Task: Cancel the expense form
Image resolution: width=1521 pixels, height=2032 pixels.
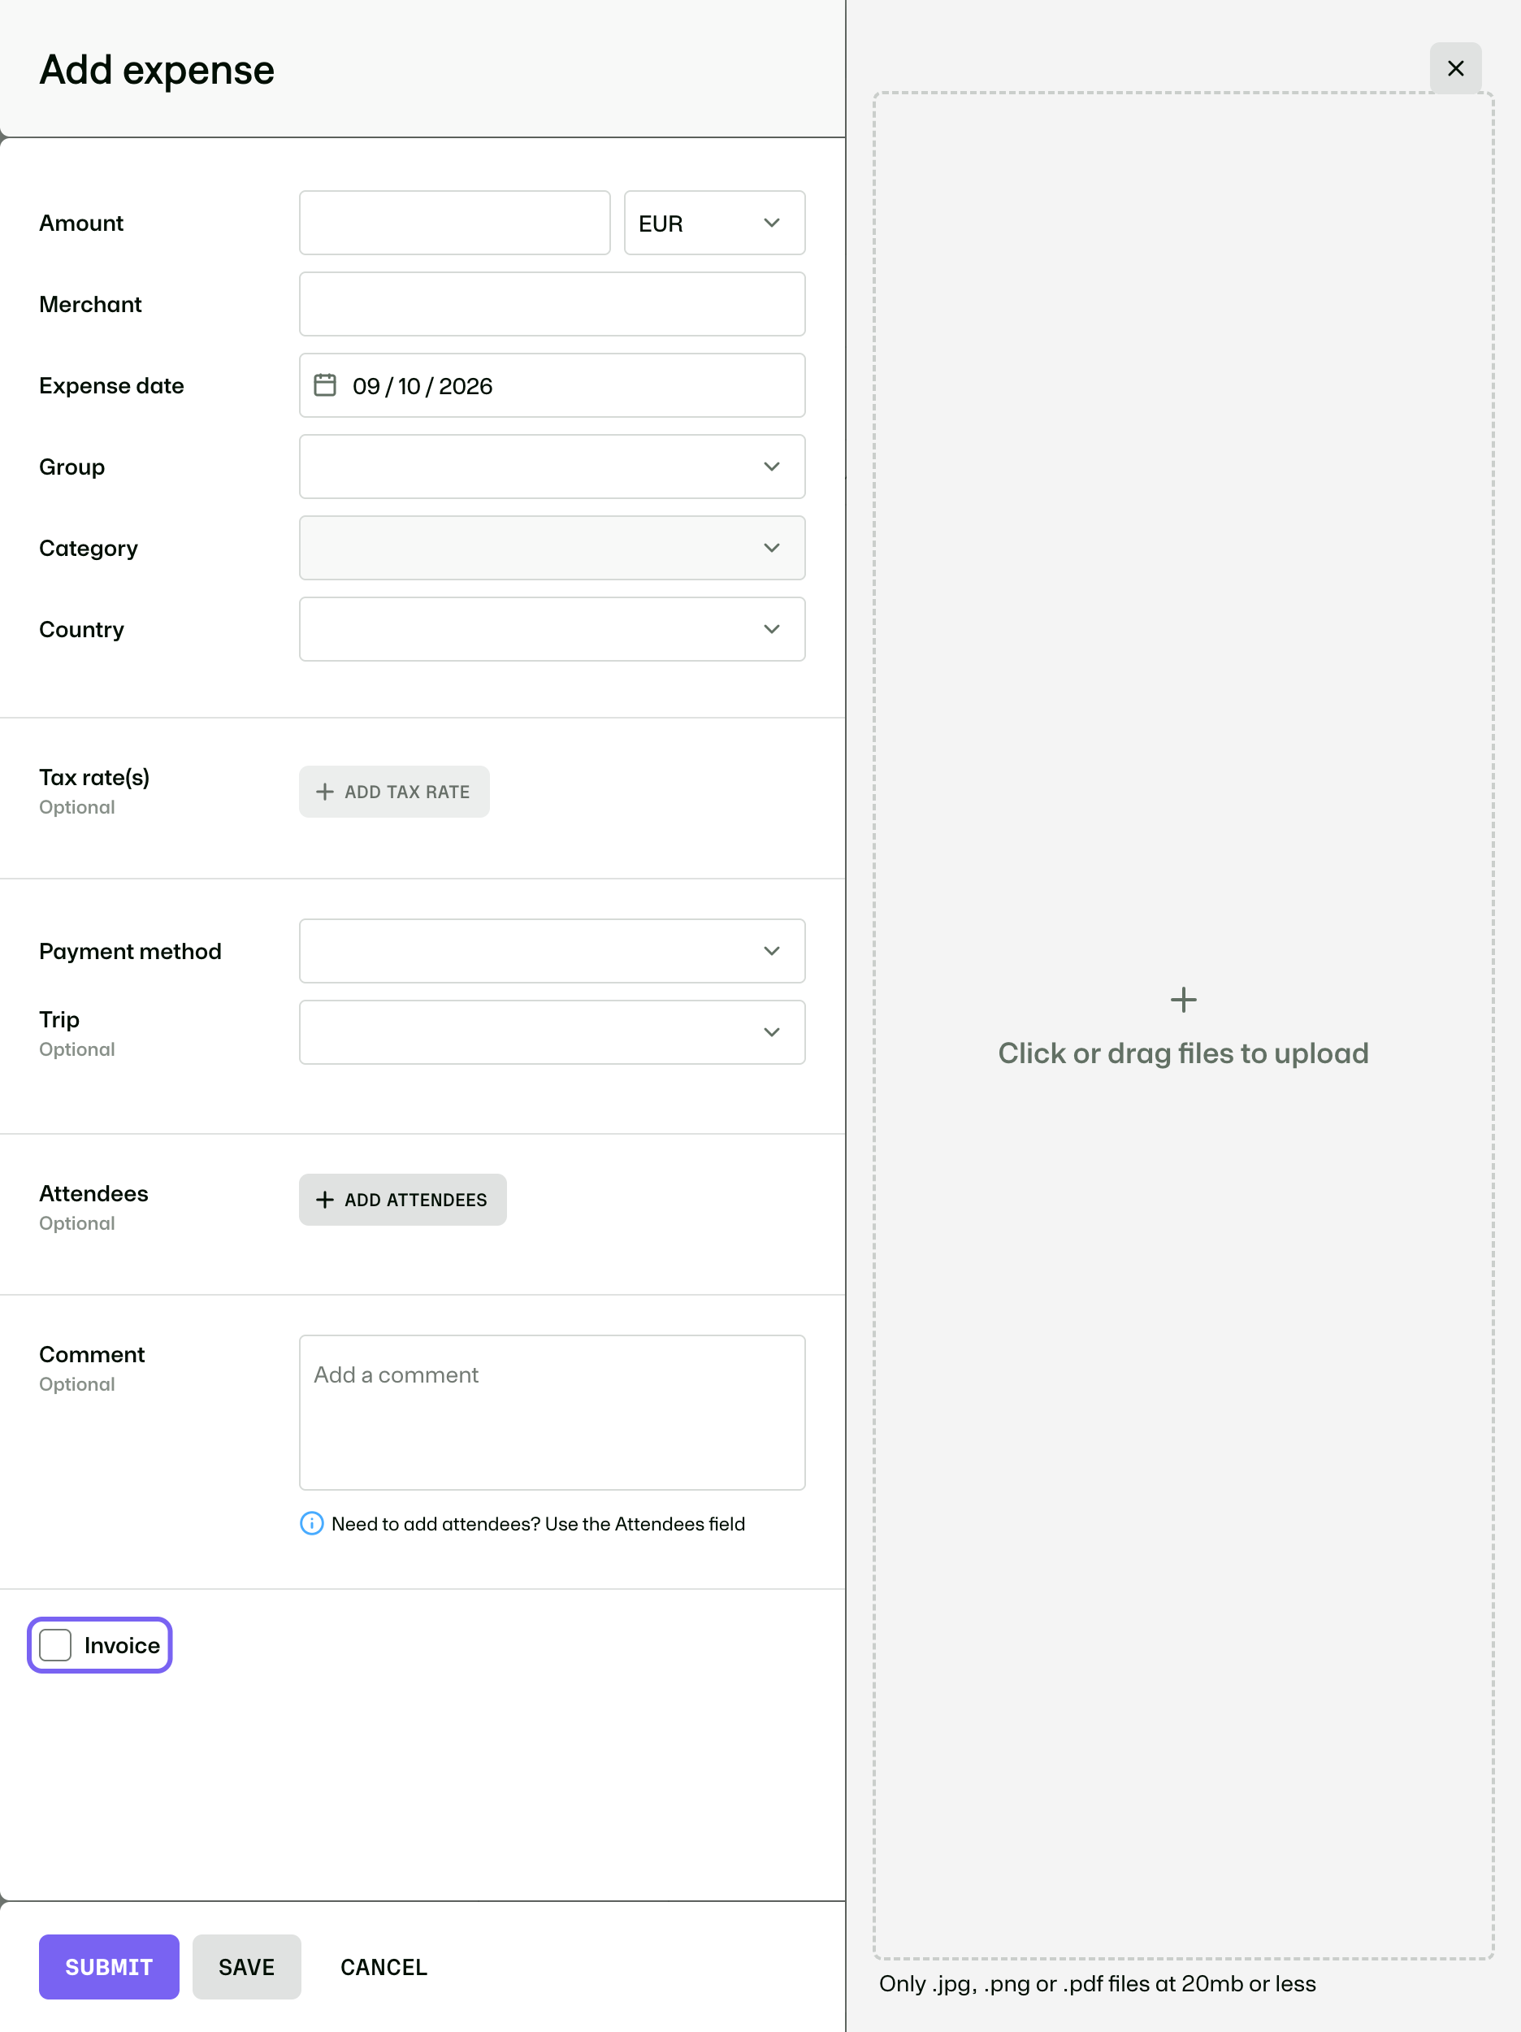Action: tap(384, 1967)
